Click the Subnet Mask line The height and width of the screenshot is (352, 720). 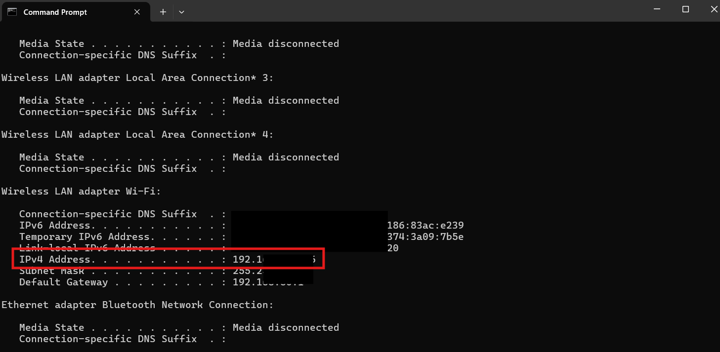(51, 271)
